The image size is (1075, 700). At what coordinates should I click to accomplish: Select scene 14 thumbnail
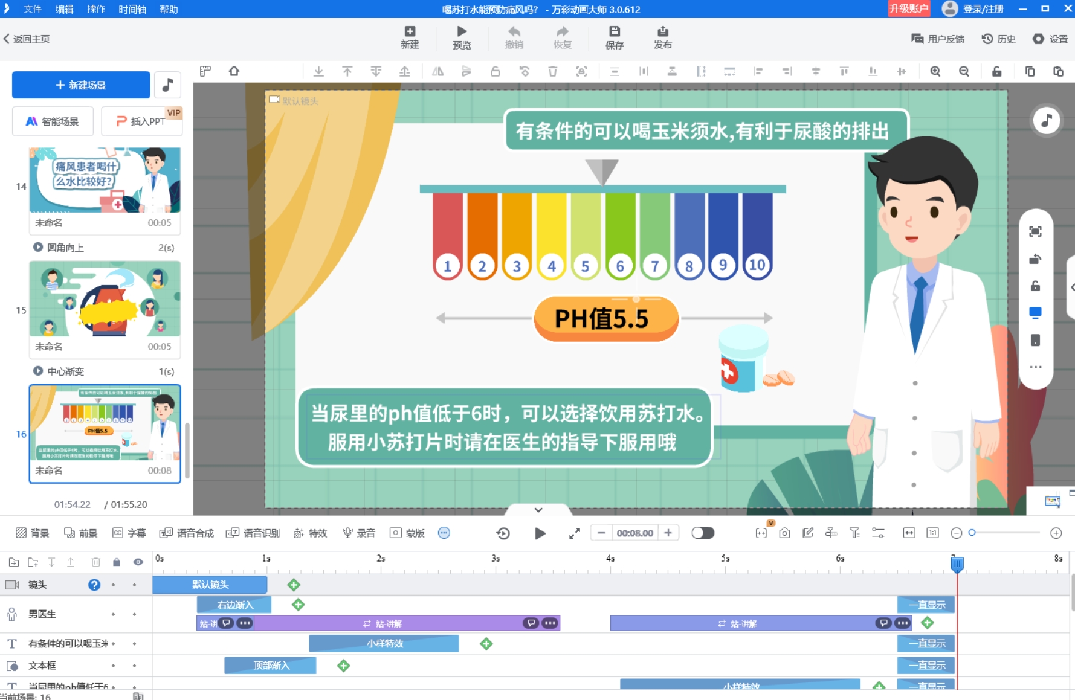105,180
